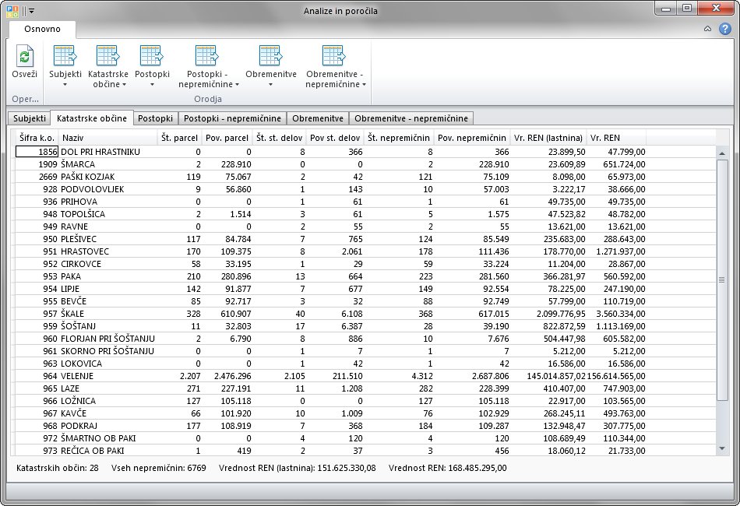The image size is (740, 506).
Task: Click the Postopki - nepremičnine ribbon icon
Action: 206,55
